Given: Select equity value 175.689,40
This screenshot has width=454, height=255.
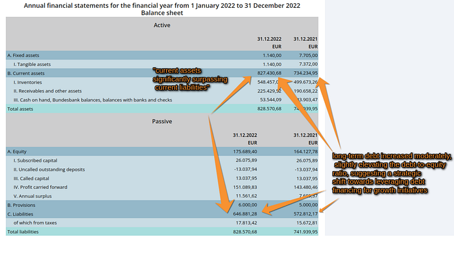Looking at the screenshot, I should (245, 151).
